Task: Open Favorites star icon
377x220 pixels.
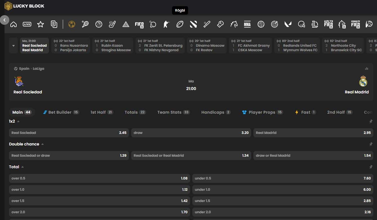Action: [x=41, y=24]
